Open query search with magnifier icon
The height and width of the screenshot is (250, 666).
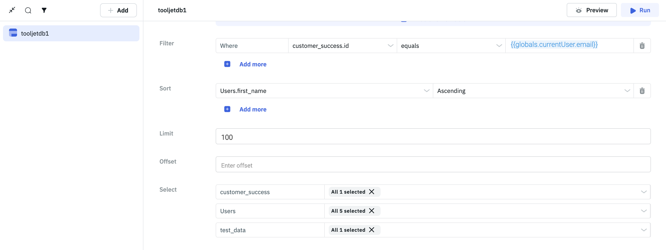pyautogui.click(x=28, y=10)
